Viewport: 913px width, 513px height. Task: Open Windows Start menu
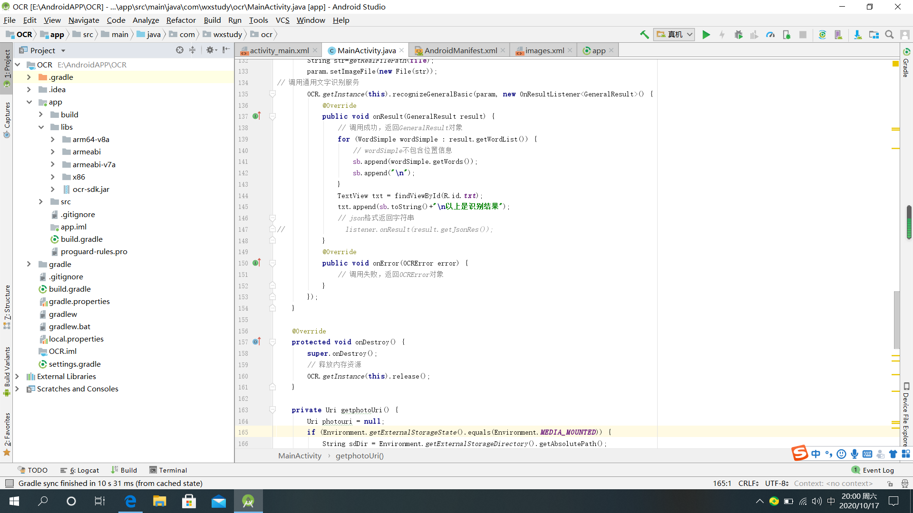[14, 501]
